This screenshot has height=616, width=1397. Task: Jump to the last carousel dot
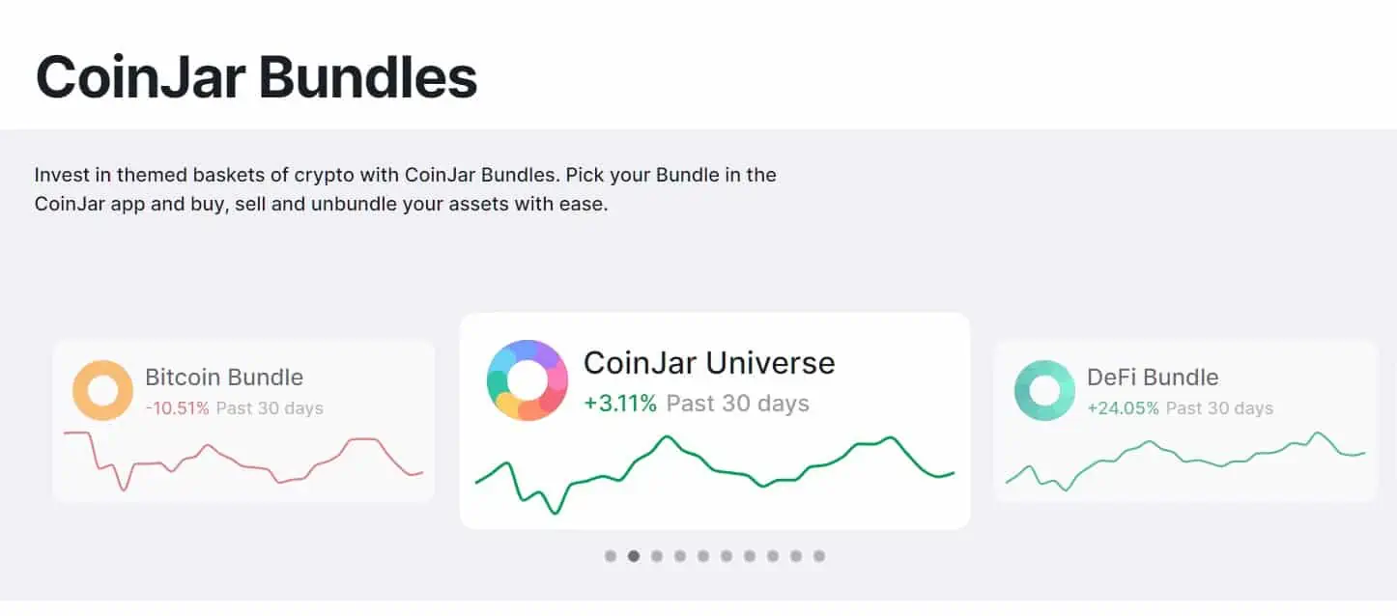(819, 556)
